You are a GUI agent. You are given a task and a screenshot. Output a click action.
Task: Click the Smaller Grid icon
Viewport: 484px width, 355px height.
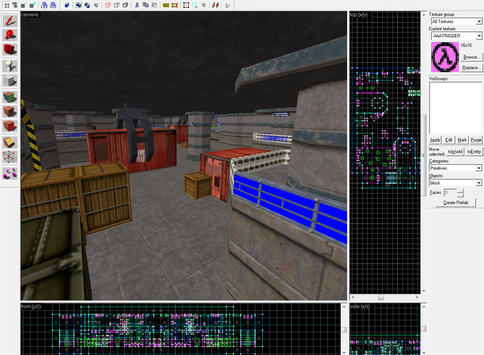click(x=23, y=5)
